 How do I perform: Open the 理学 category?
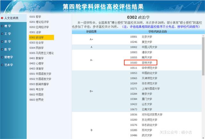[8, 26]
